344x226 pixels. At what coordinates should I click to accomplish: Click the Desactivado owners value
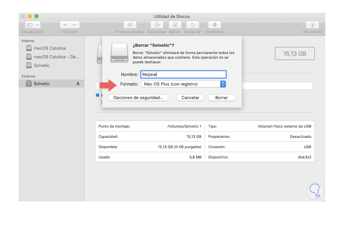pyautogui.click(x=300, y=137)
